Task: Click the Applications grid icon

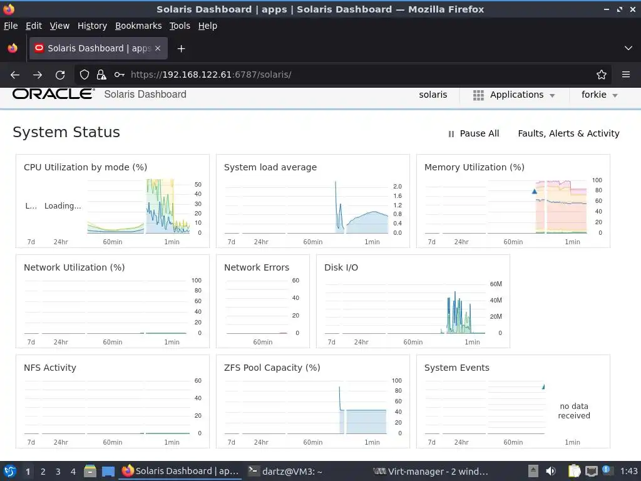Action: point(478,95)
